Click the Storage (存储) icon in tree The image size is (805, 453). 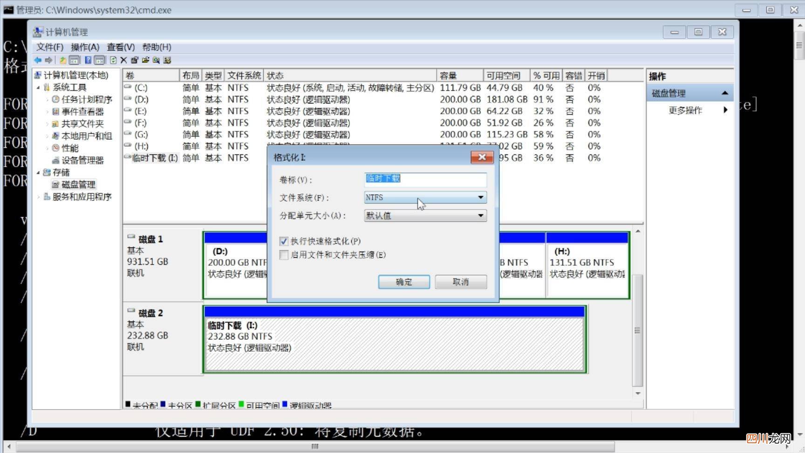(47, 172)
